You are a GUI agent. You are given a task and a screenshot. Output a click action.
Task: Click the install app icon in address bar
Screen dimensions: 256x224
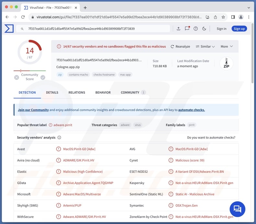pyautogui.click(x=207, y=17)
